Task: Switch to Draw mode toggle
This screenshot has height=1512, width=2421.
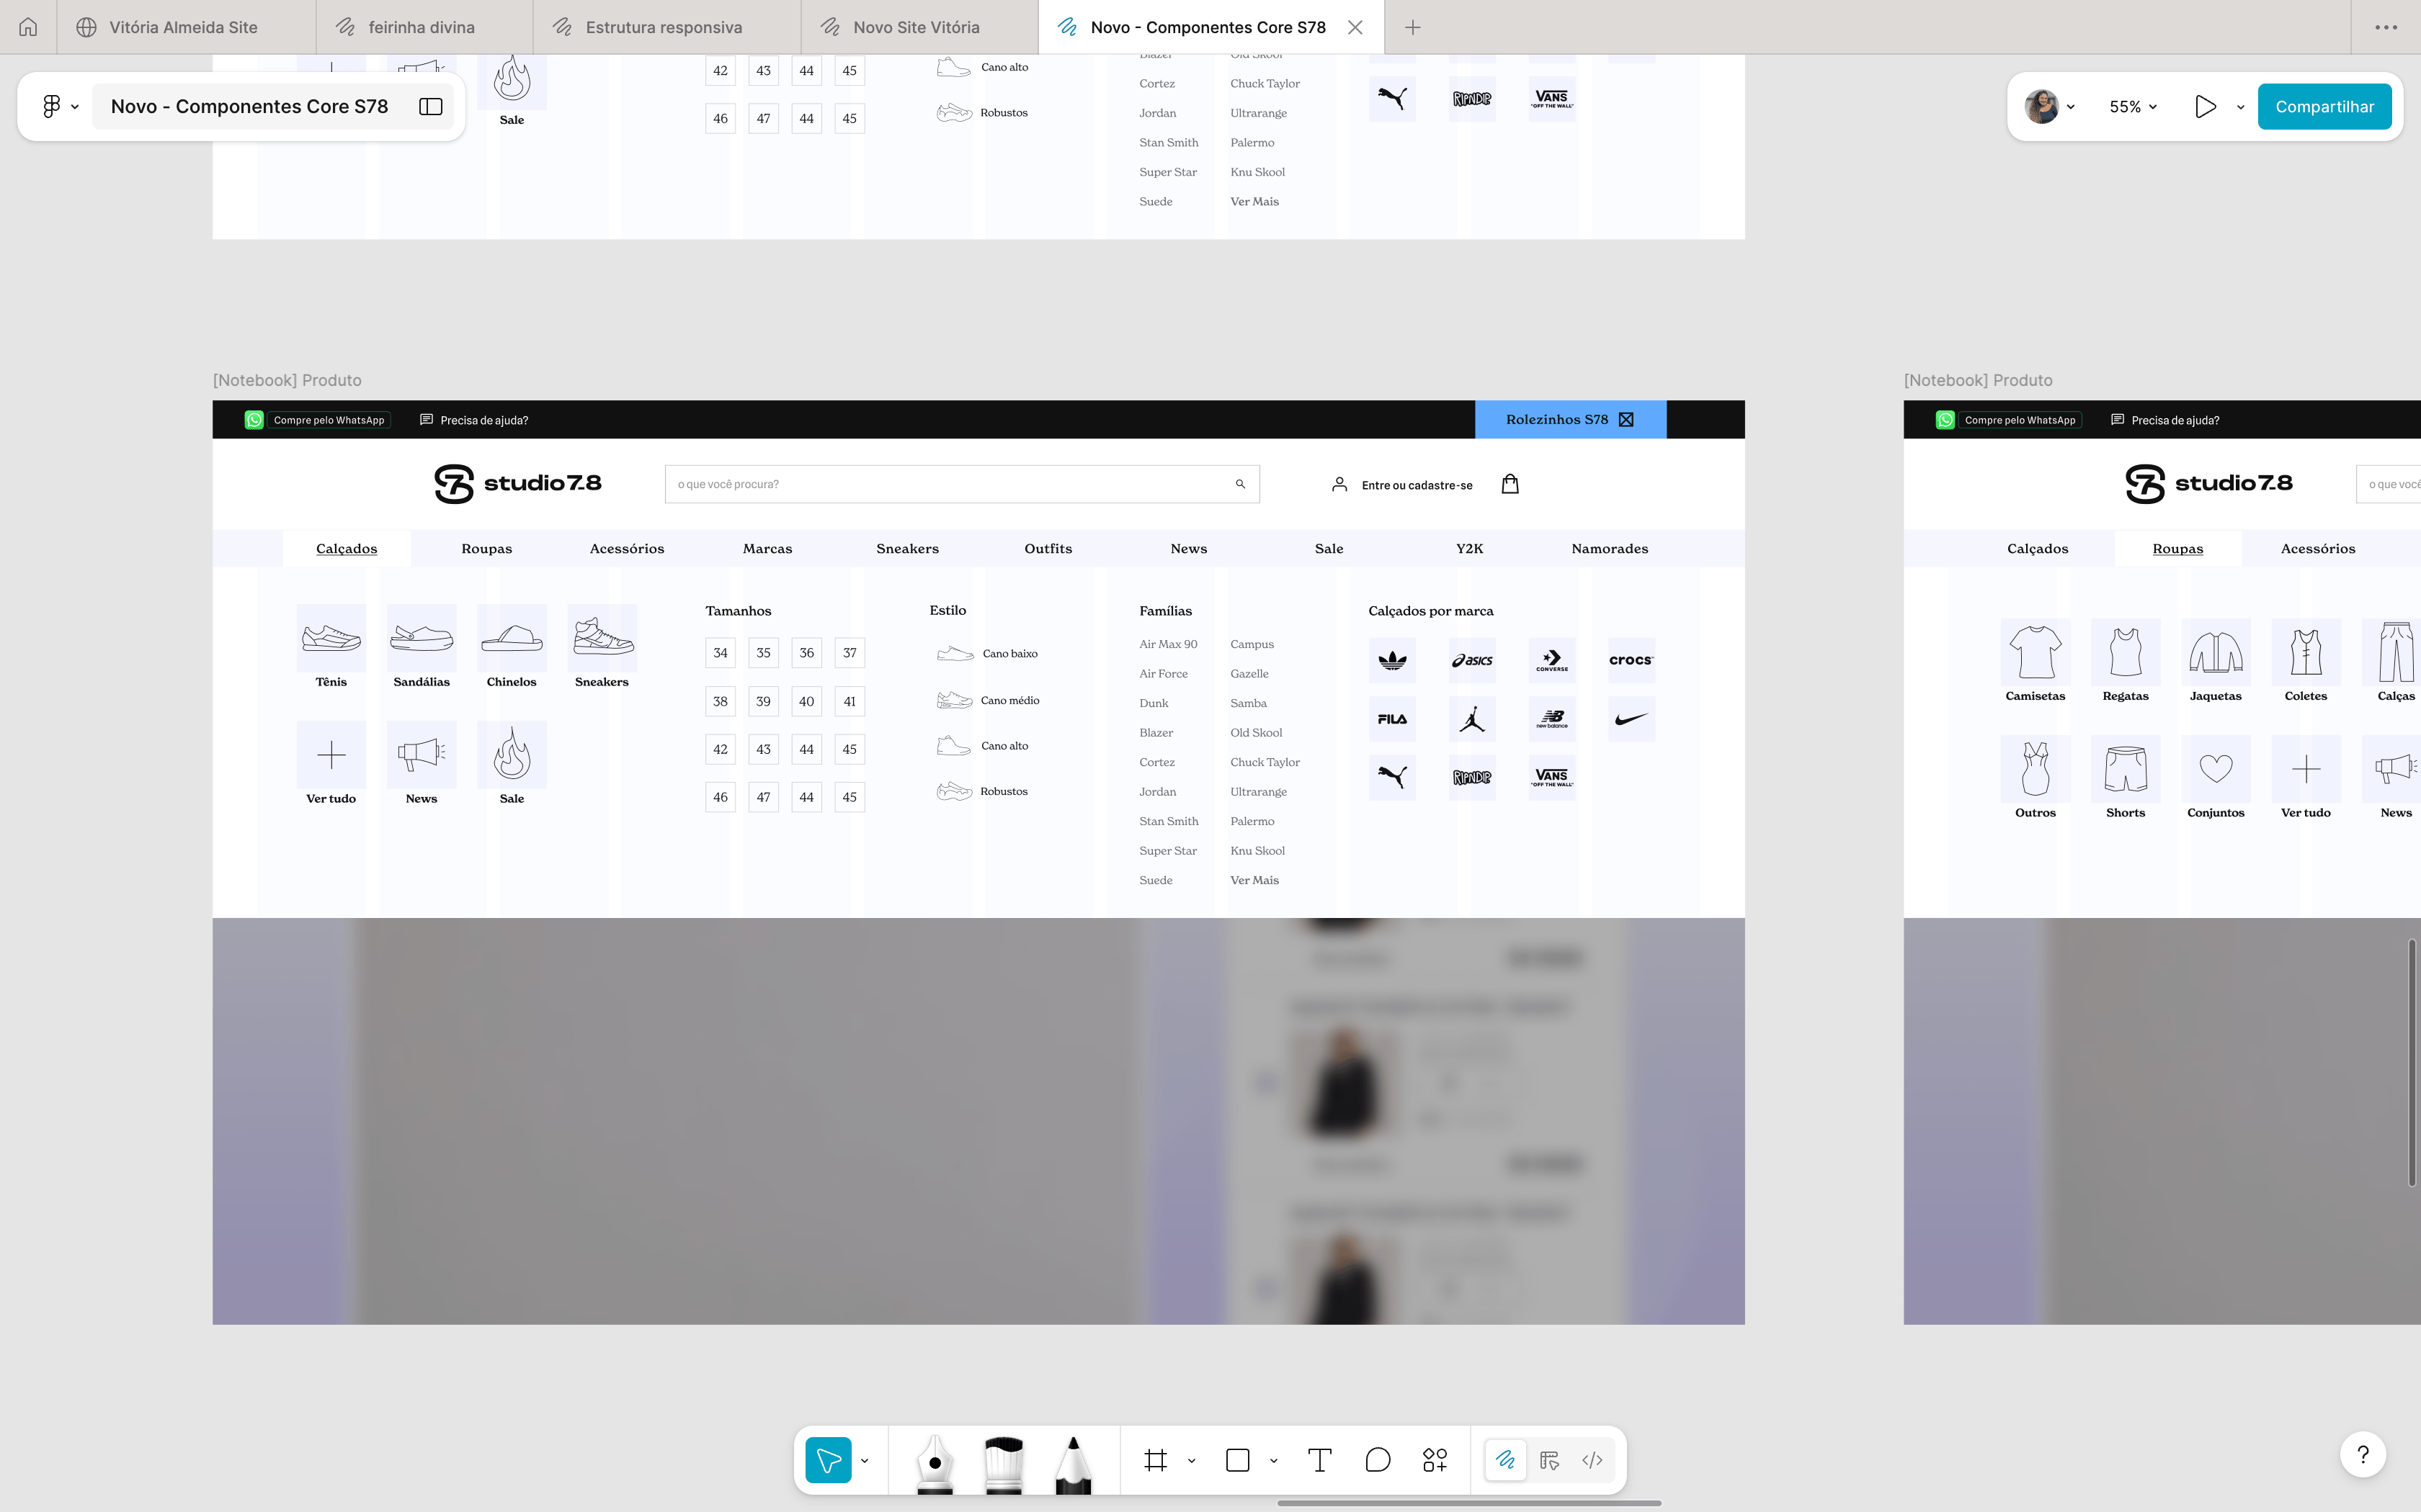Action: tap(1506, 1461)
